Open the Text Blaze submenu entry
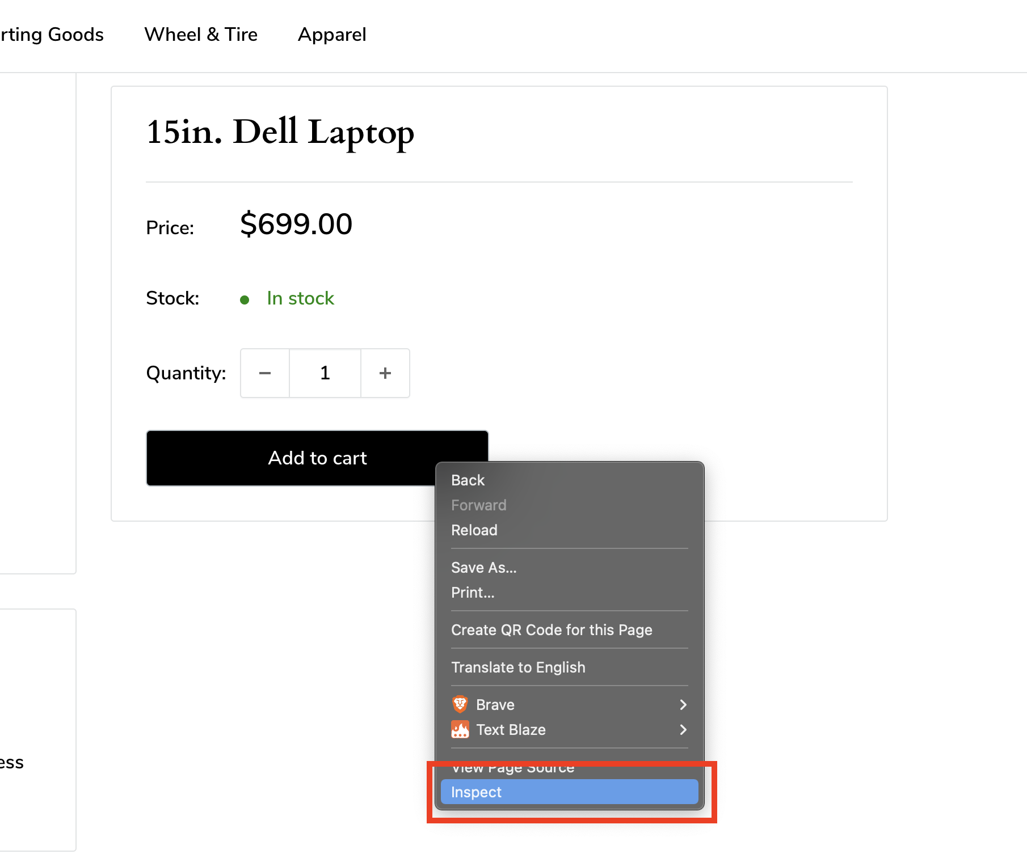1027x854 pixels. point(570,730)
